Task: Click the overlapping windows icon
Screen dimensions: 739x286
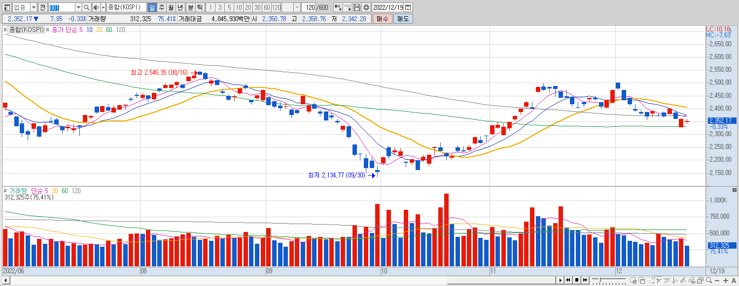Action: tap(642, 281)
